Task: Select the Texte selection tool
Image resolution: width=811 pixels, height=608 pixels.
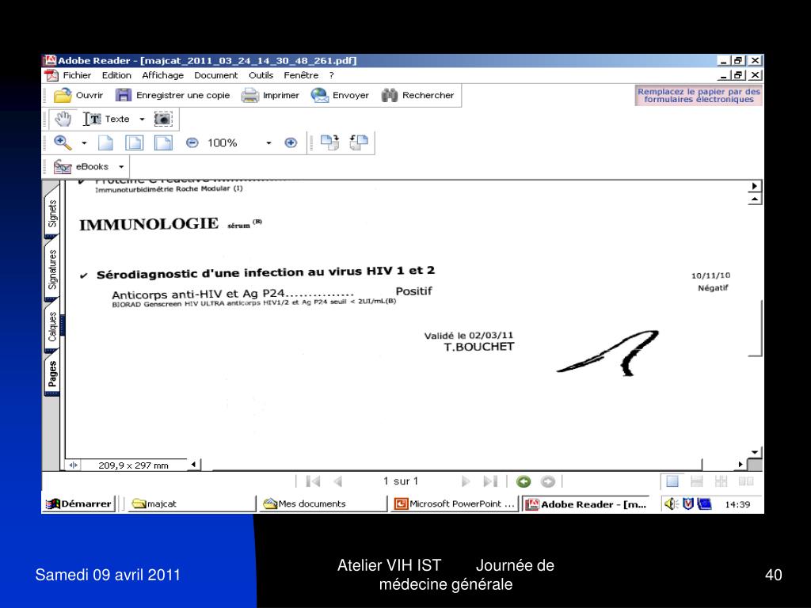Action: tap(107, 119)
